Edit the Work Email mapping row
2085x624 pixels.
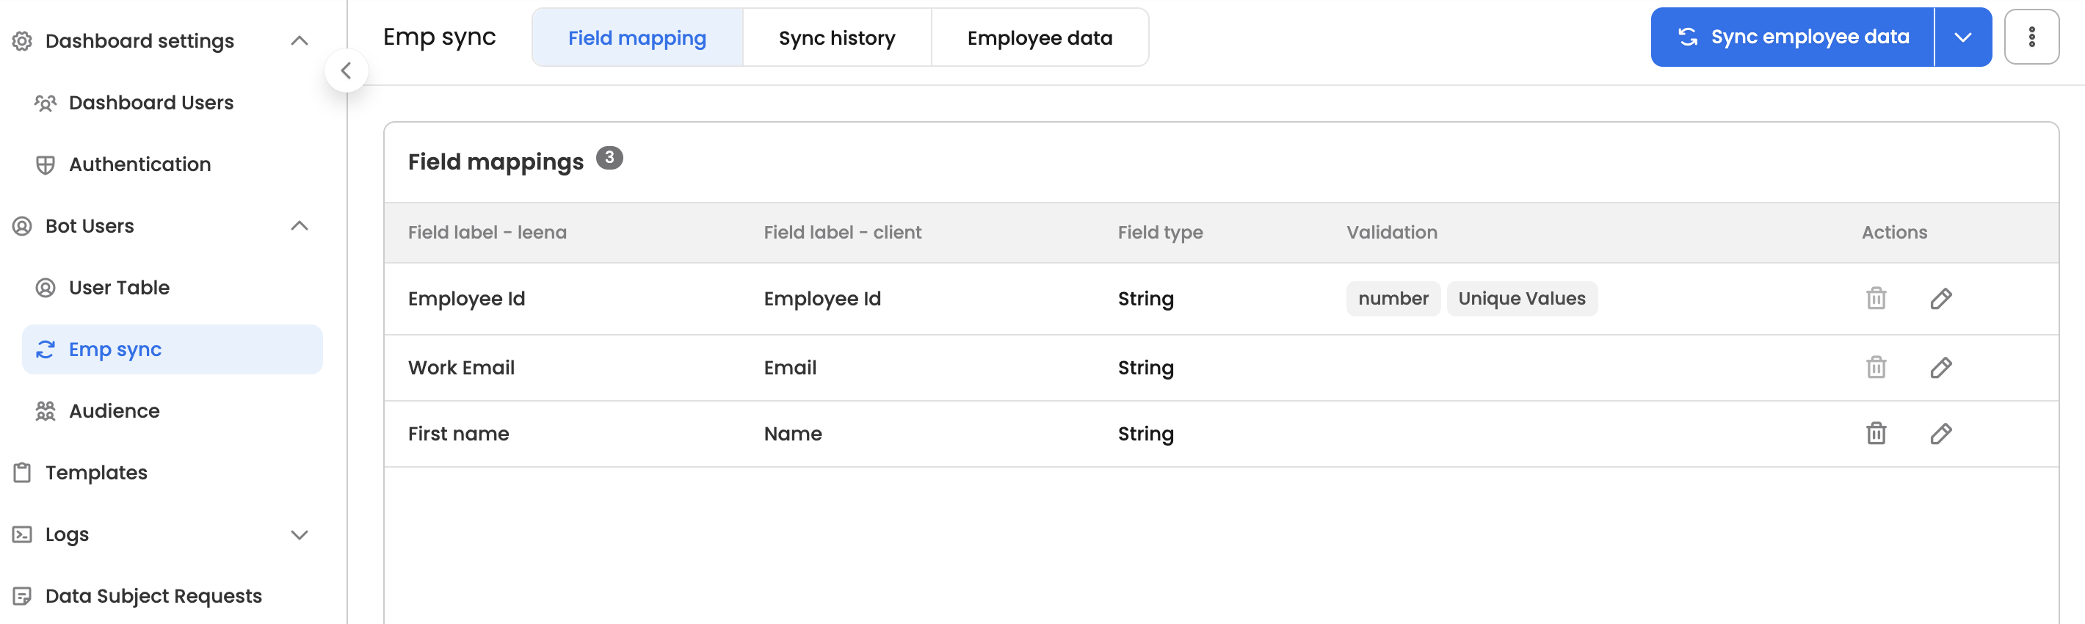1940,368
